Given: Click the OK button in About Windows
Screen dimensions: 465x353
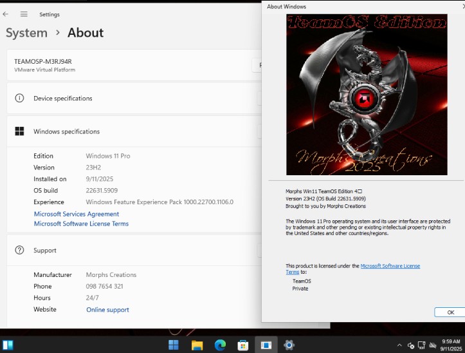Looking at the screenshot, I should [450, 312].
